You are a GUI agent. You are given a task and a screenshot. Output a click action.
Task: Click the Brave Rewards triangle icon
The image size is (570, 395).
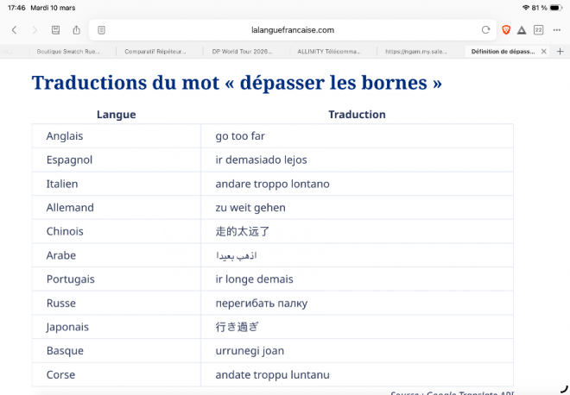[x=522, y=29]
